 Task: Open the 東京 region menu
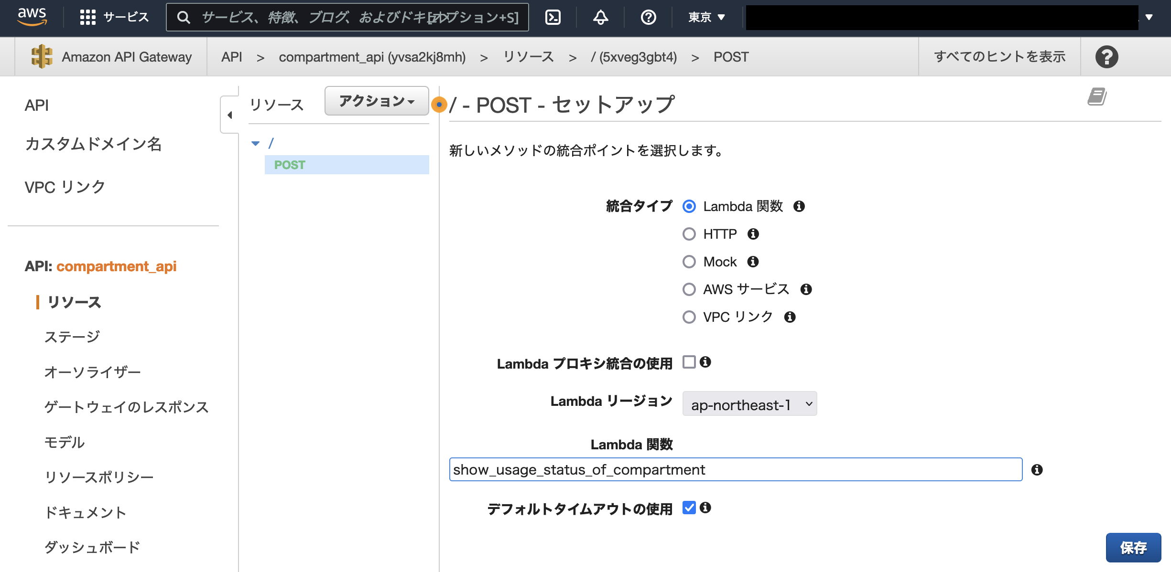[x=705, y=17]
